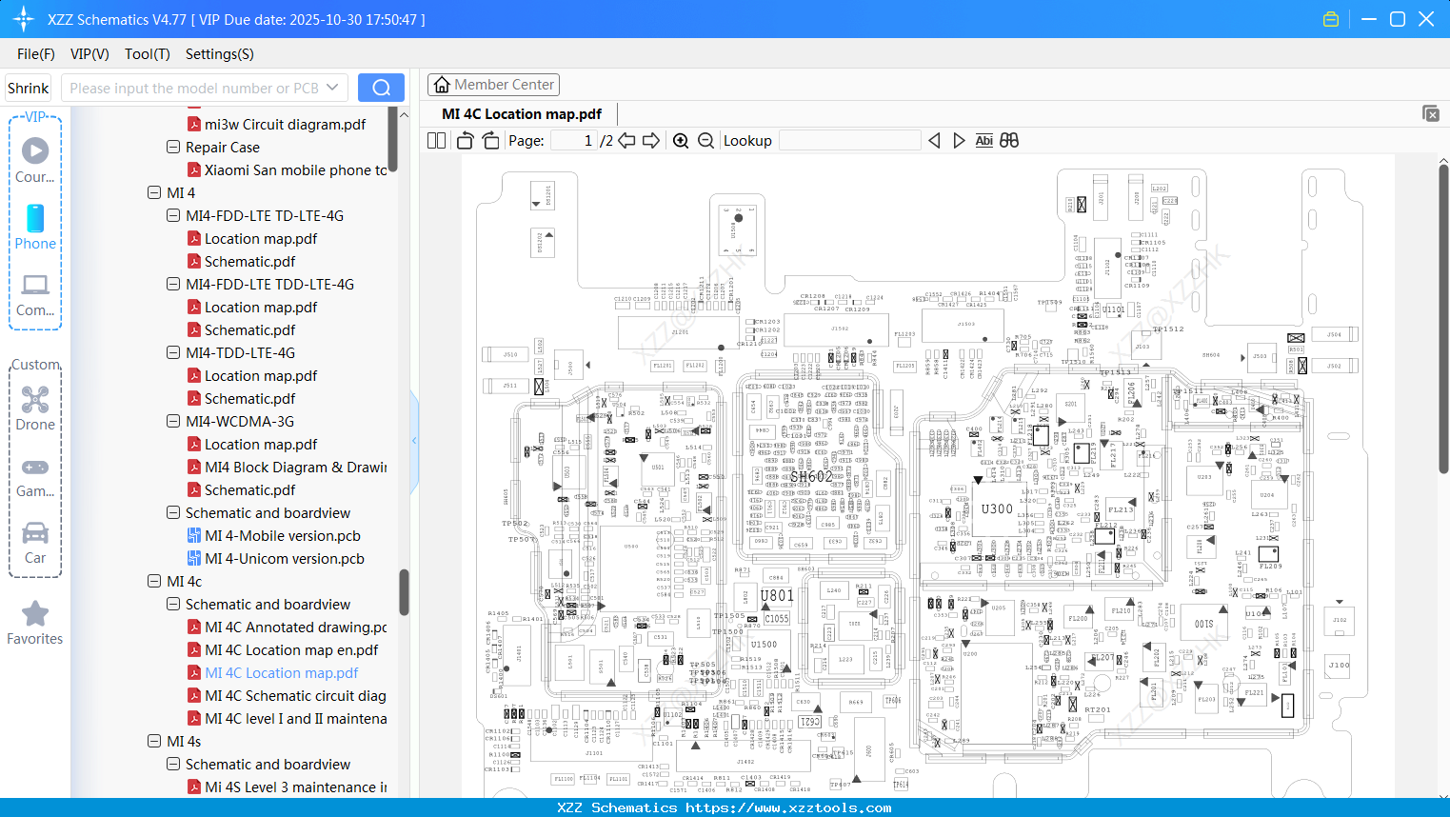Rotate the schematic page clockwise
The height and width of the screenshot is (817, 1450).
point(489,140)
